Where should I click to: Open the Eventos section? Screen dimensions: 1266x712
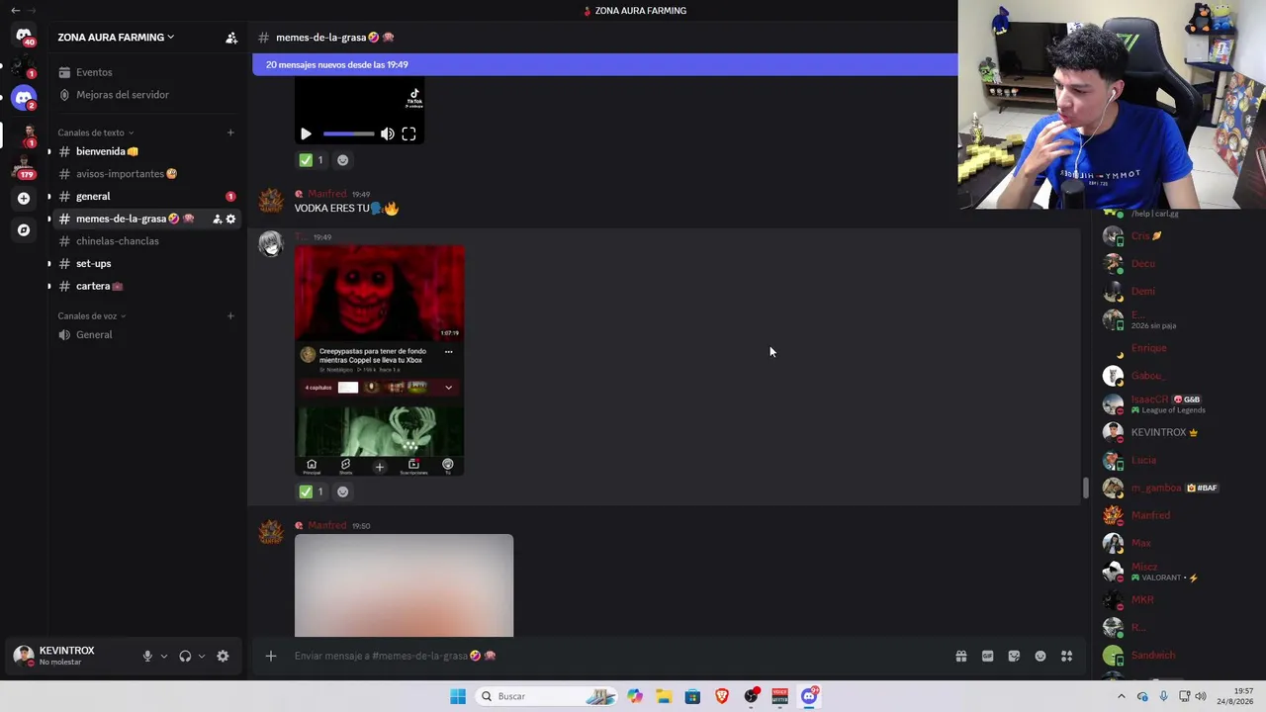click(146, 72)
